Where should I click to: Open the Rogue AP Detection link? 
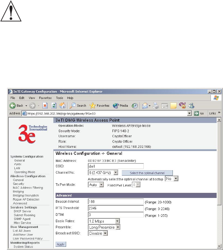26,199
